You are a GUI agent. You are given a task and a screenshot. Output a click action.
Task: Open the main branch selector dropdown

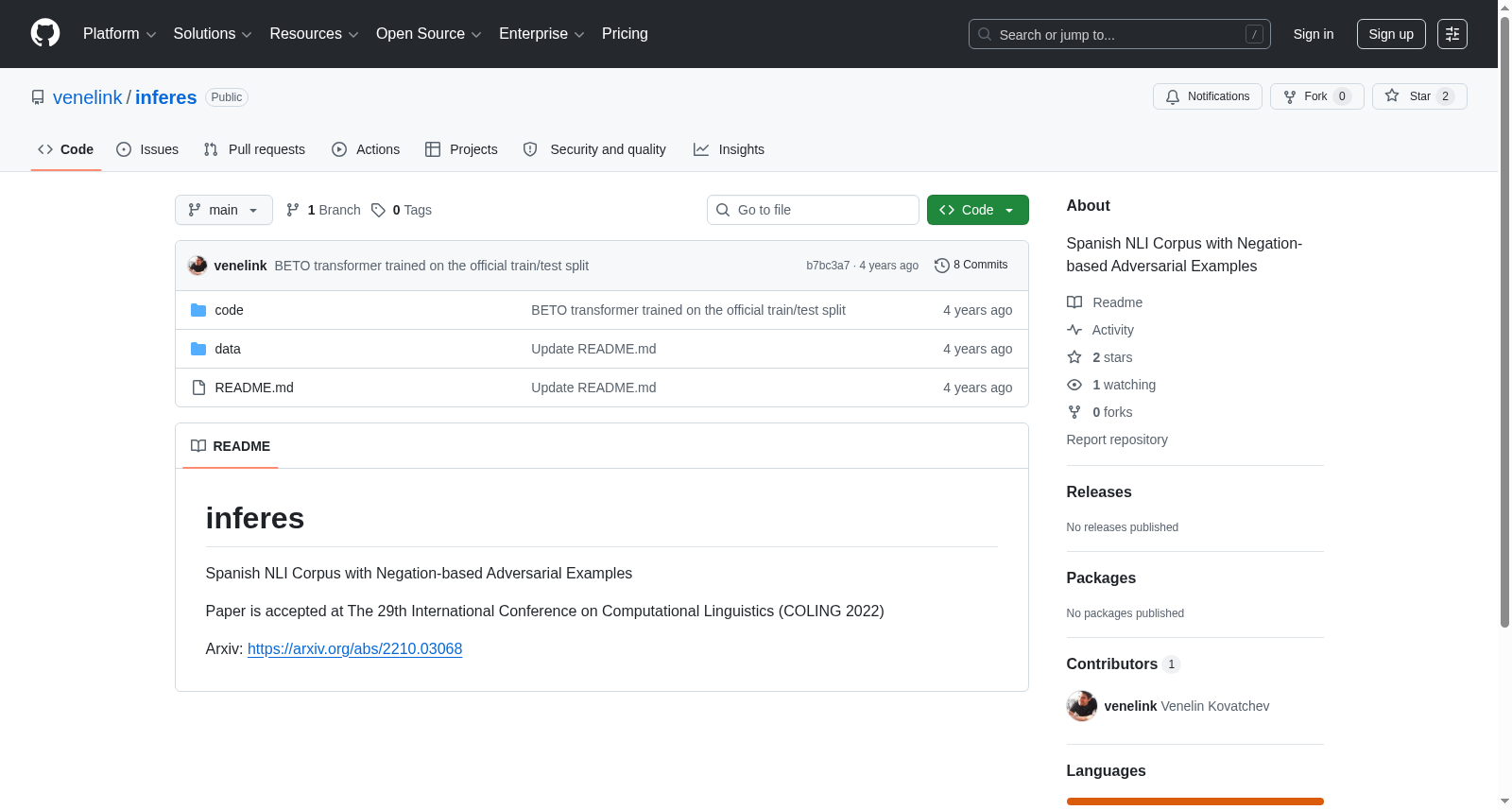[x=224, y=210]
